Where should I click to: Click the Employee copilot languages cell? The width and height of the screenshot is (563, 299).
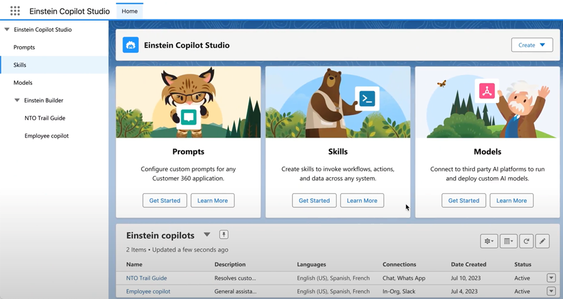tap(333, 292)
